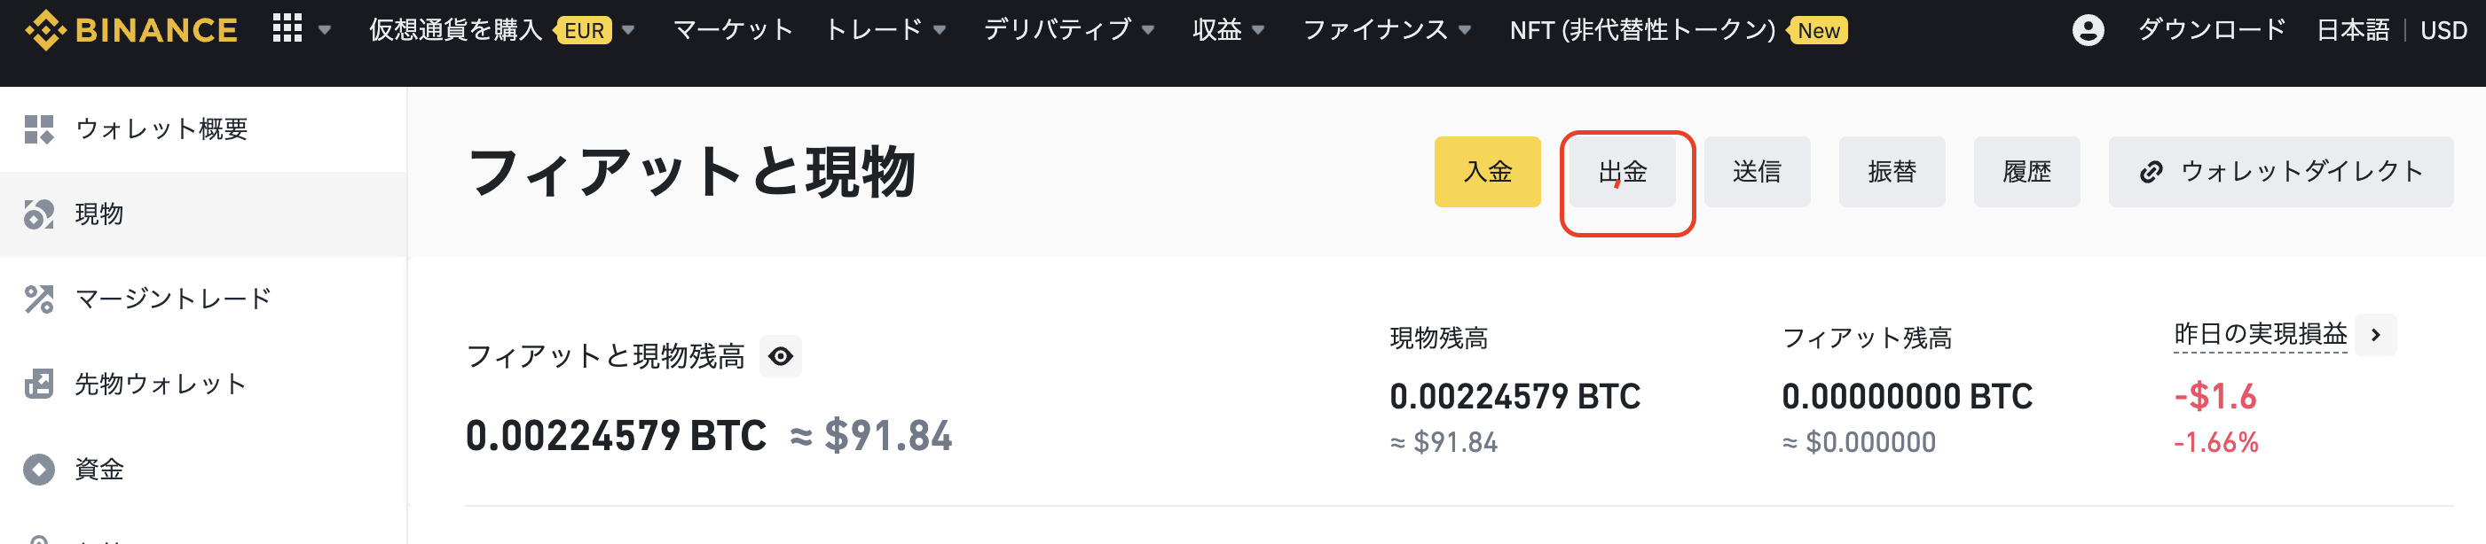
Task: Click the 履歴 history button
Action: coord(2026,172)
